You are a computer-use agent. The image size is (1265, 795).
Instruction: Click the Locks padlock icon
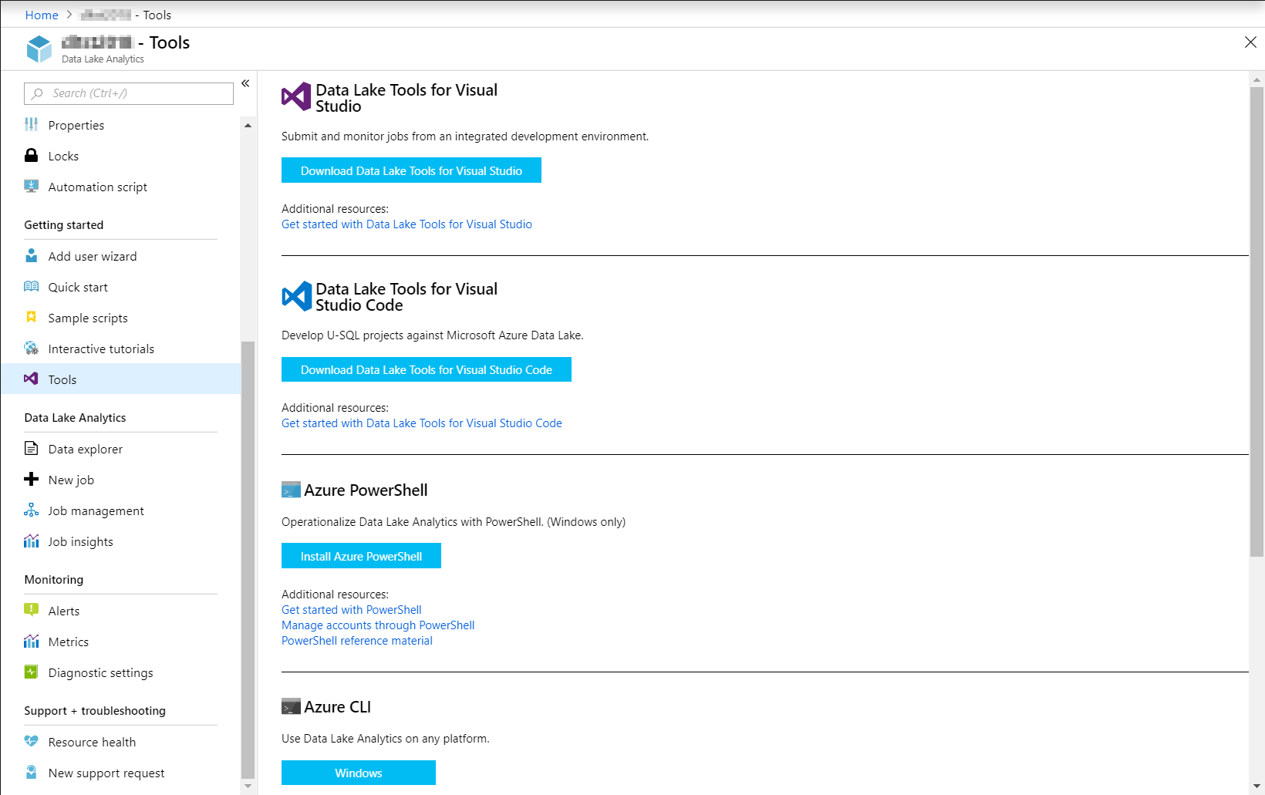[31, 155]
